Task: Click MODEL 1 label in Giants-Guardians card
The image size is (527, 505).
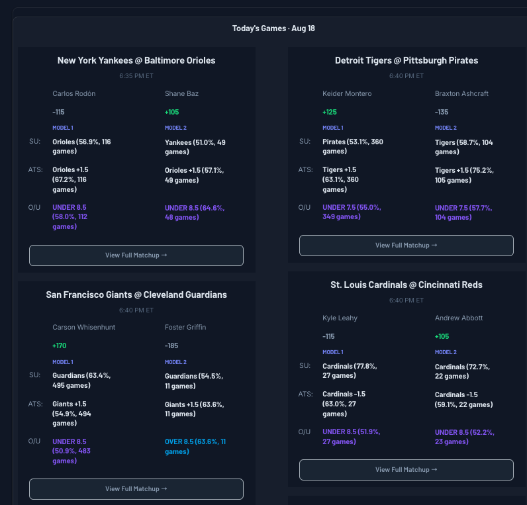Action: (63, 362)
